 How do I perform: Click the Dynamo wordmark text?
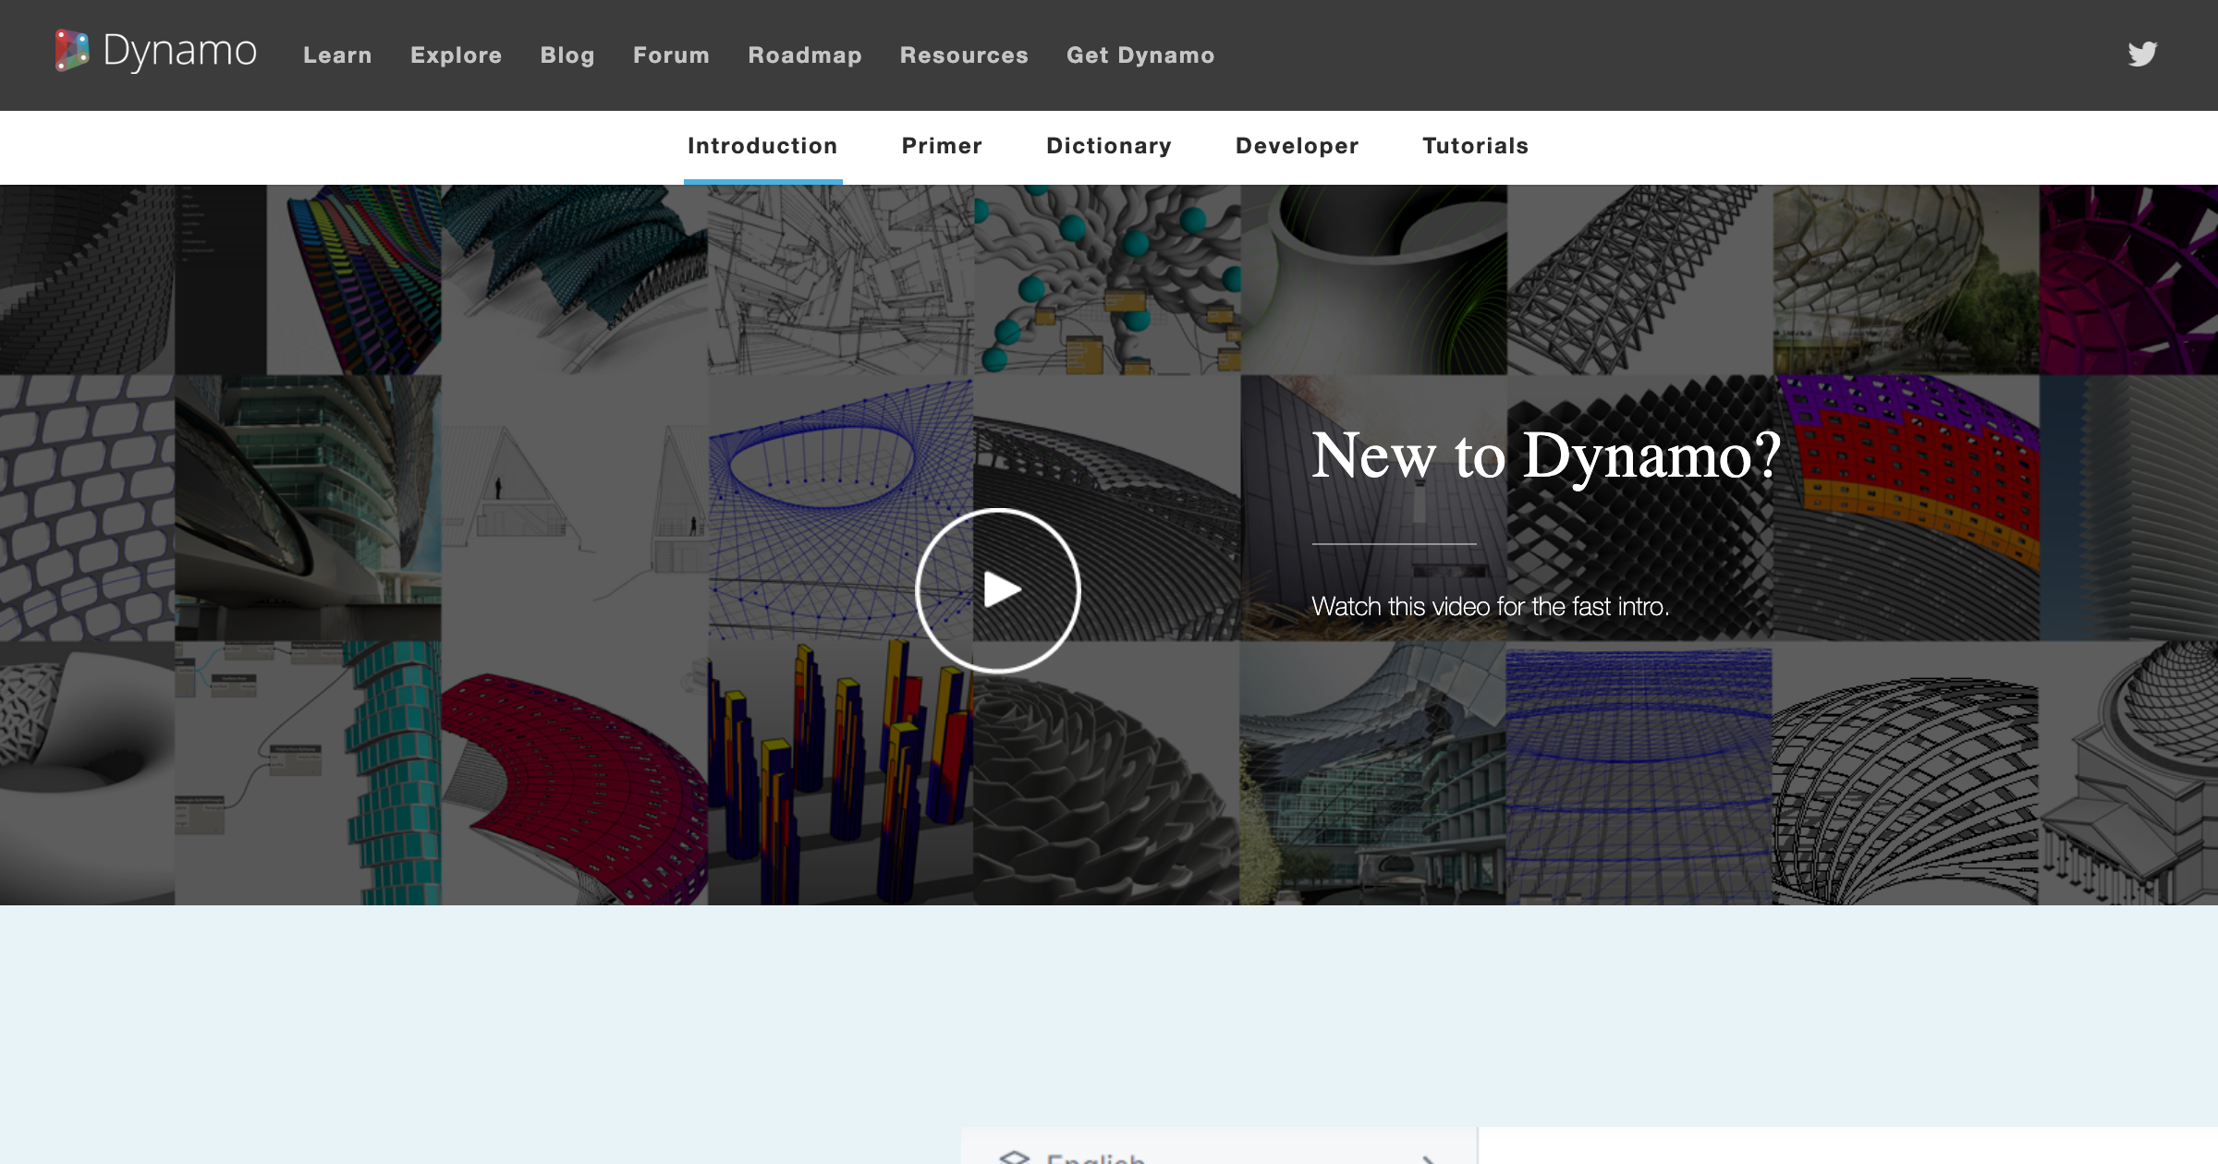click(x=180, y=51)
